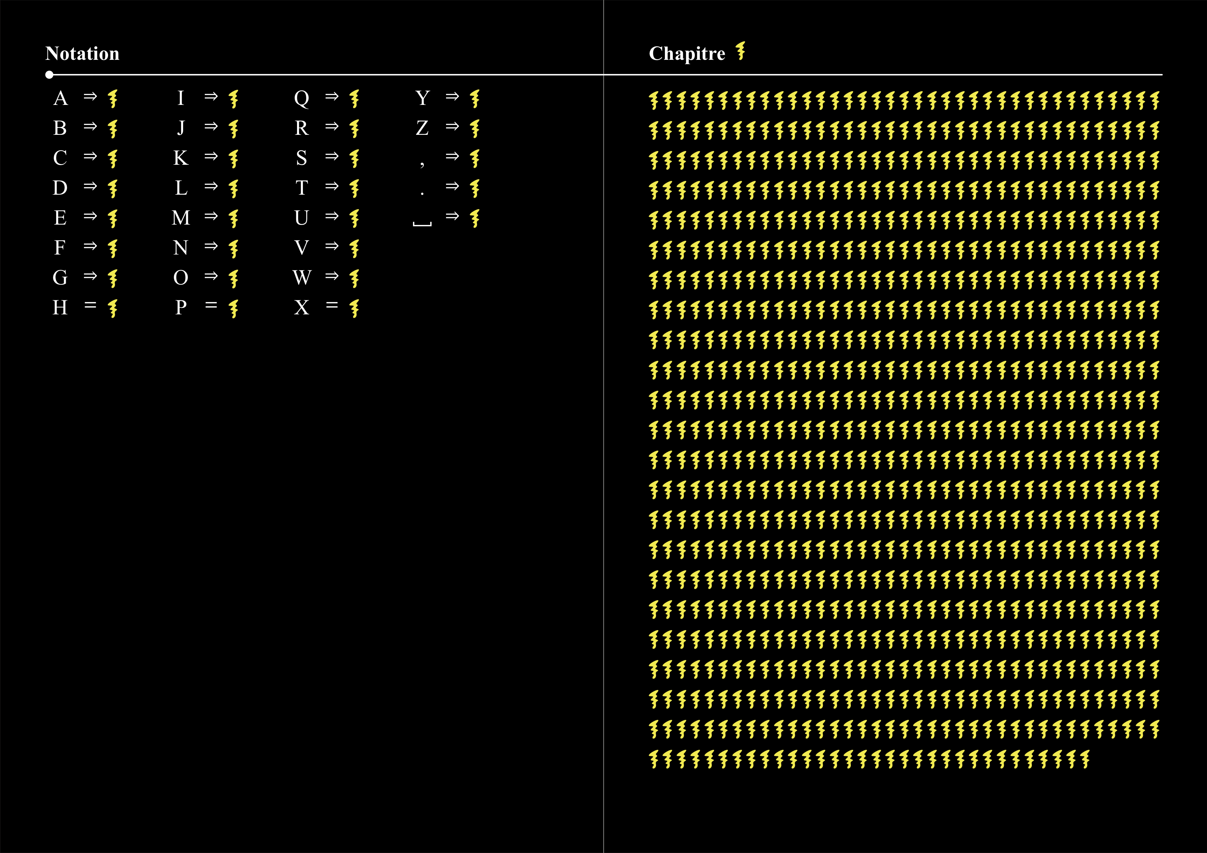Click the lightning icon next to letter Z
Screen dimensions: 1207x853
click(x=475, y=128)
